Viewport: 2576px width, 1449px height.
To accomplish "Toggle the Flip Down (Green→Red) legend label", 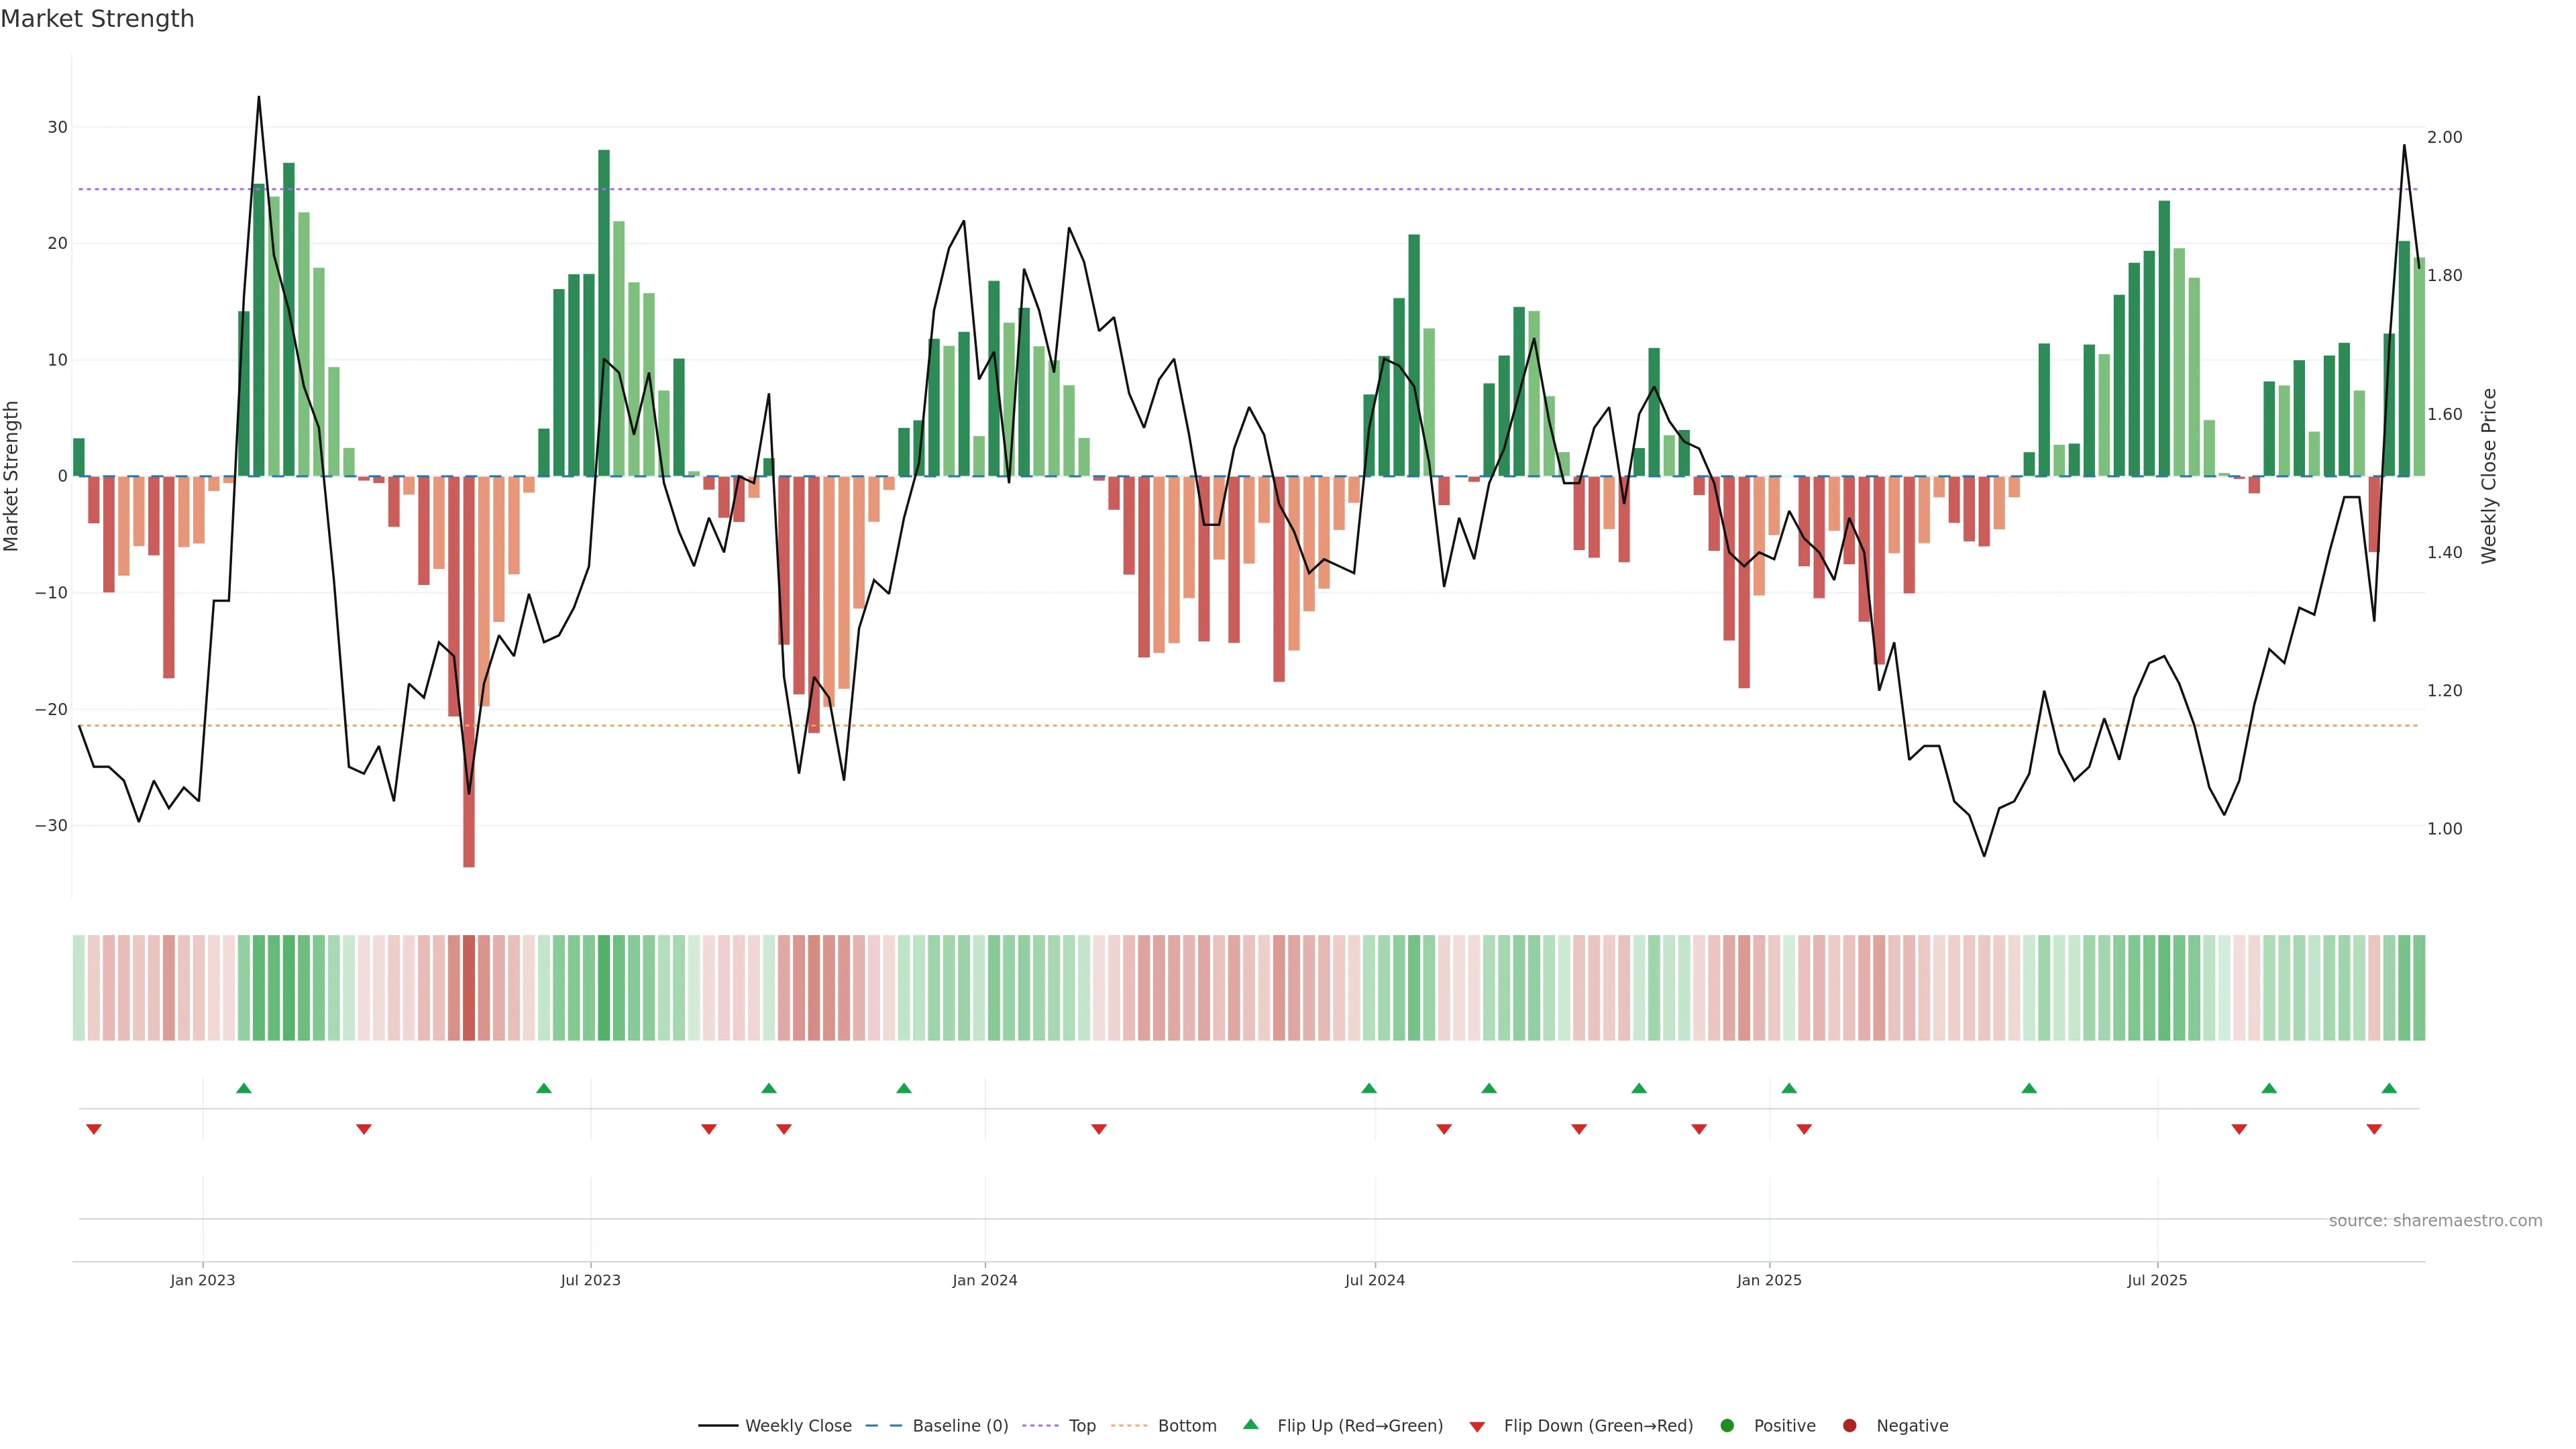I will tap(1598, 1425).
